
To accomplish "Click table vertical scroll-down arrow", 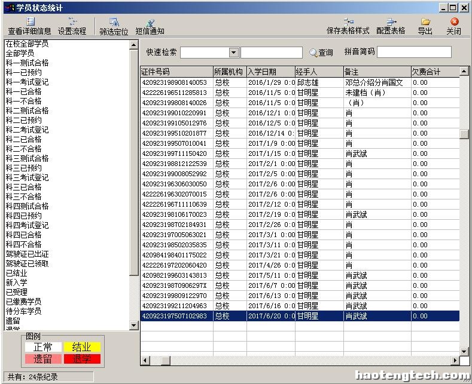I will (464, 351).
